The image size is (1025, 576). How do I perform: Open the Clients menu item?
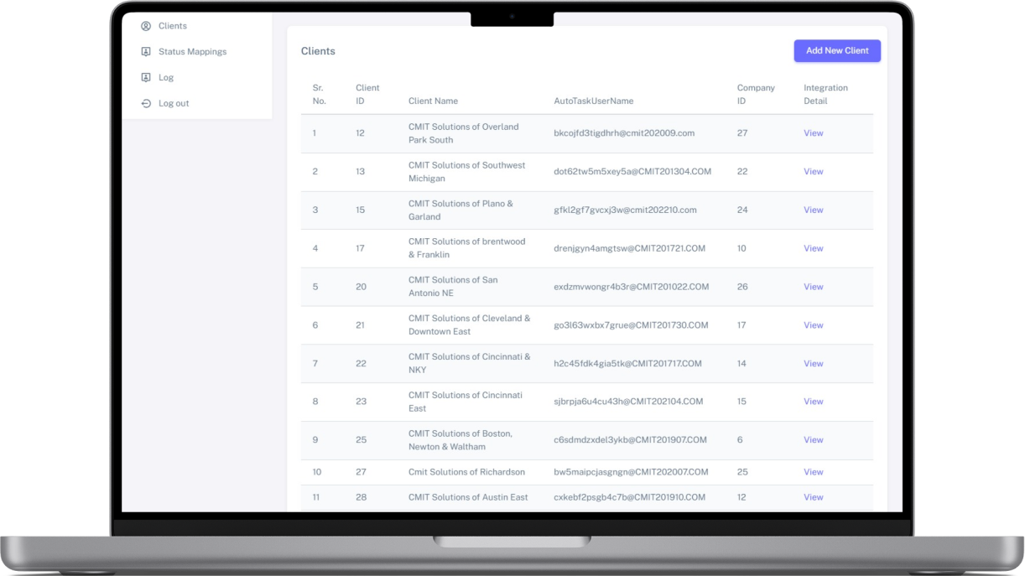173,26
